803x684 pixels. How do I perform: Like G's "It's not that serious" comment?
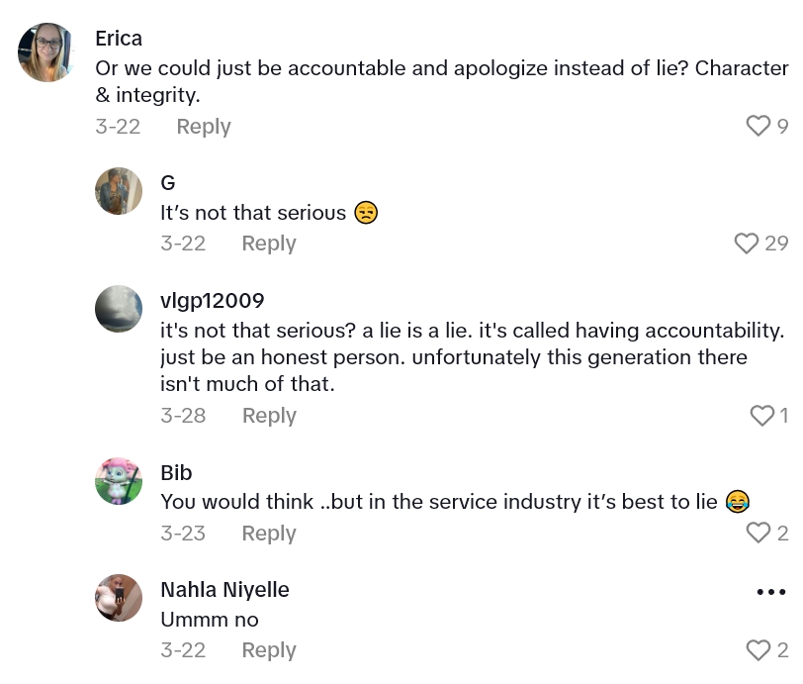pos(747,244)
